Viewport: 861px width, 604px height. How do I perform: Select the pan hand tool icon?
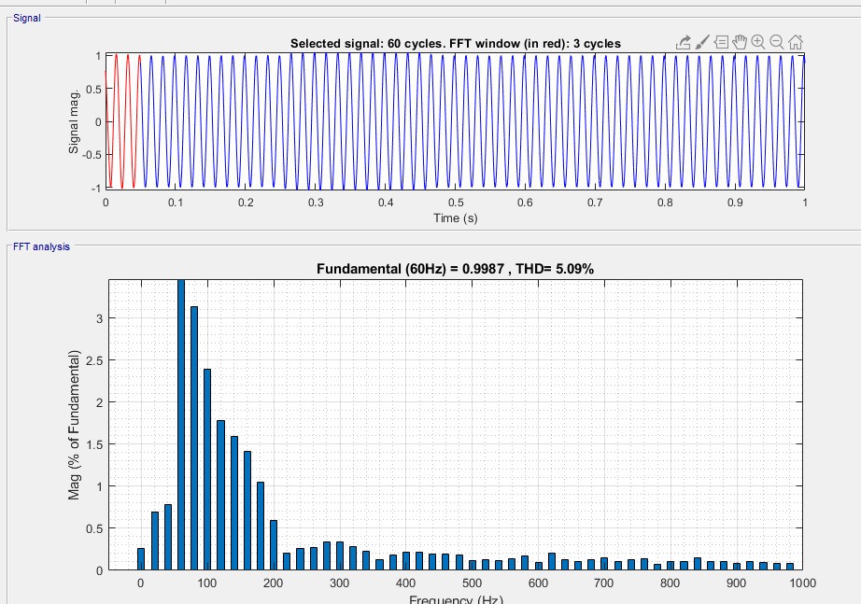(740, 42)
